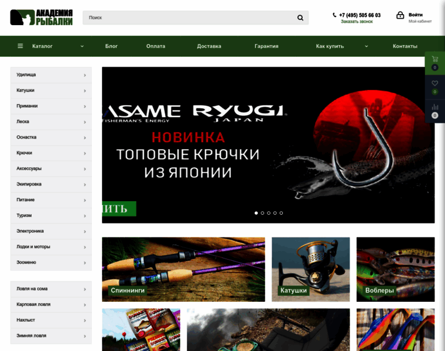Click the green banner button ending in ИТЬ

[119, 209]
